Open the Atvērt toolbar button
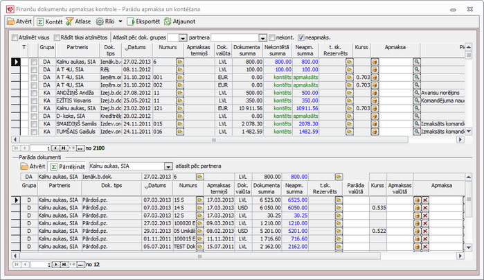 tap(19, 21)
